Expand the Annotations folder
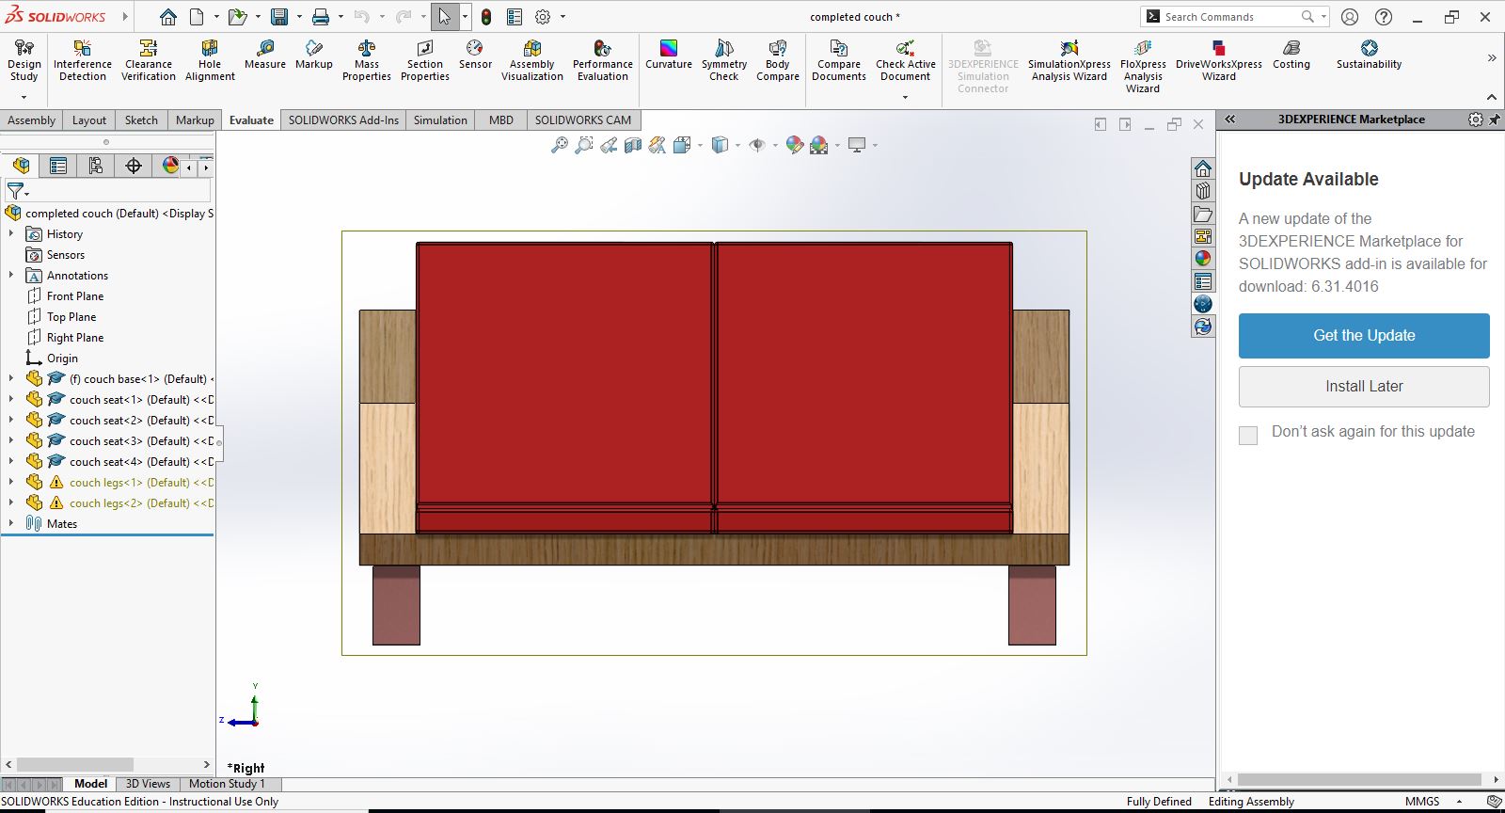This screenshot has height=813, width=1505. coord(11,275)
